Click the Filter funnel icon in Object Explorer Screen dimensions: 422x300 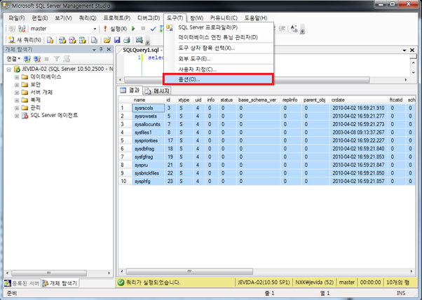pyautogui.click(x=57, y=59)
